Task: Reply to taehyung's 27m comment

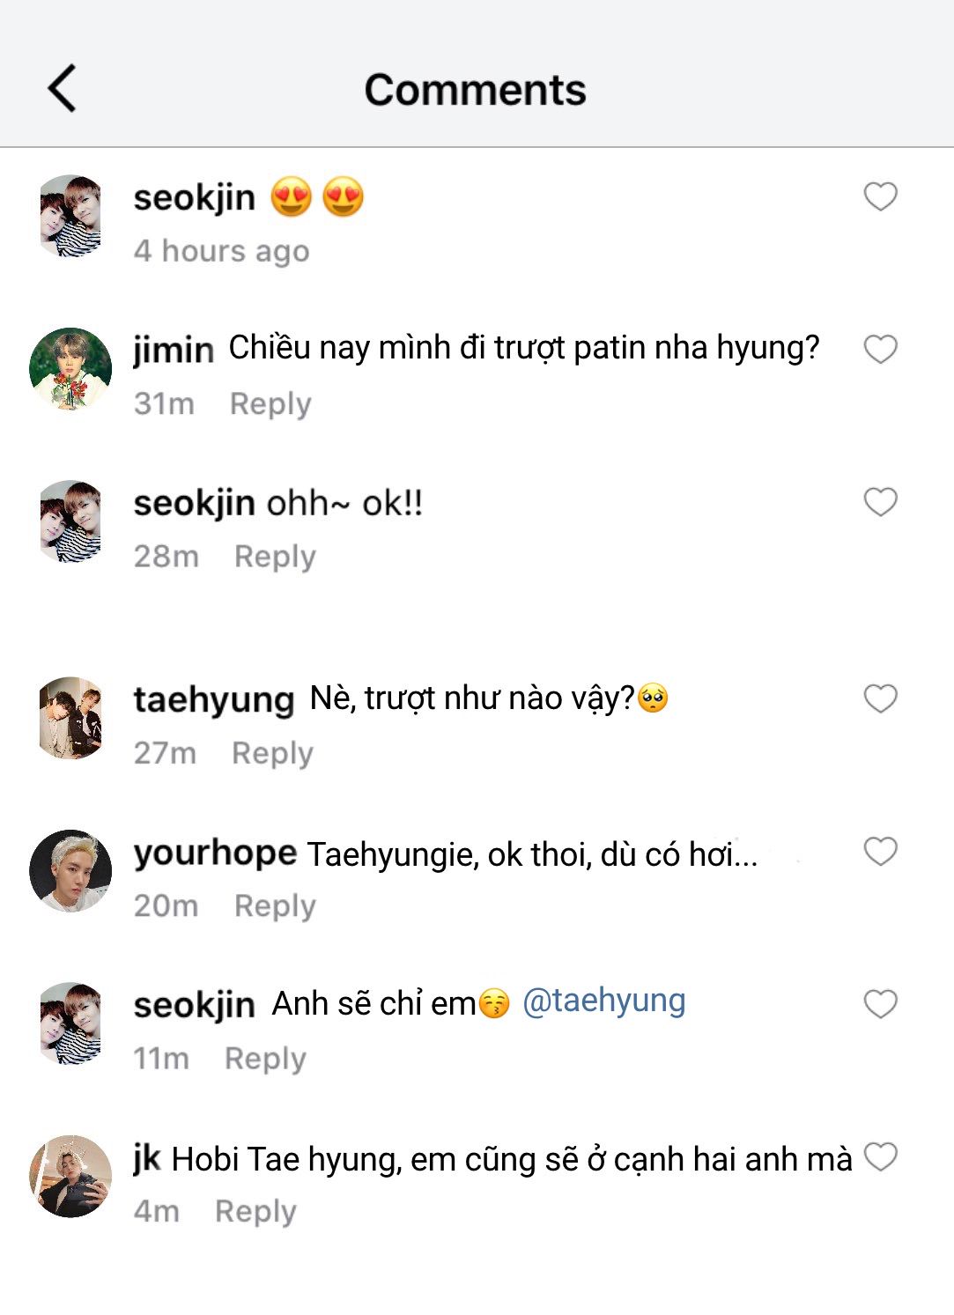Action: (x=272, y=753)
